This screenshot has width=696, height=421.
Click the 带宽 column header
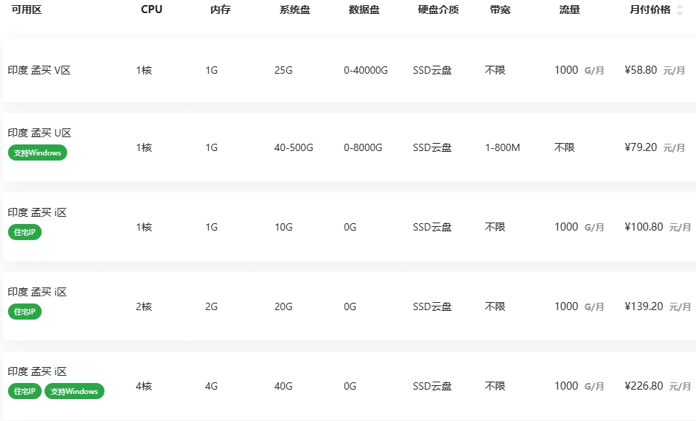(x=500, y=10)
